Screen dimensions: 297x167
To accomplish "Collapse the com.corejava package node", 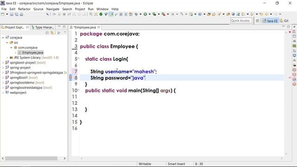I will (x=11, y=47).
